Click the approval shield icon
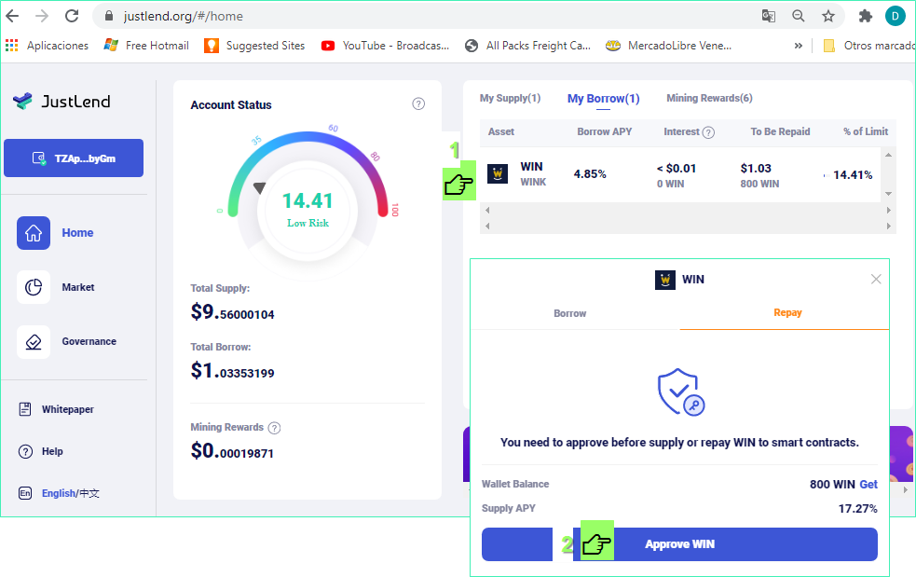 680,392
